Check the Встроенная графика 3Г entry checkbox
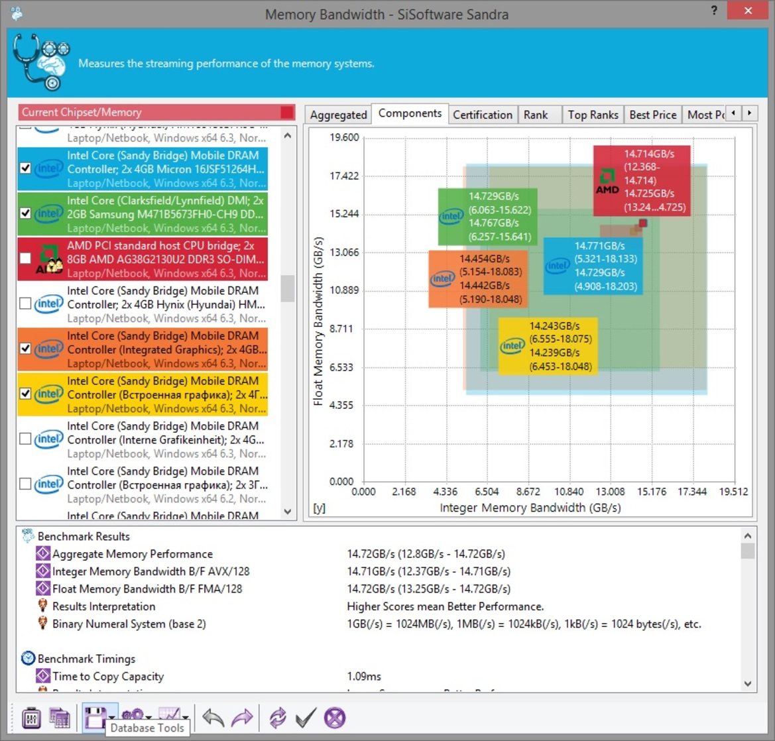The image size is (775, 741). [x=25, y=484]
